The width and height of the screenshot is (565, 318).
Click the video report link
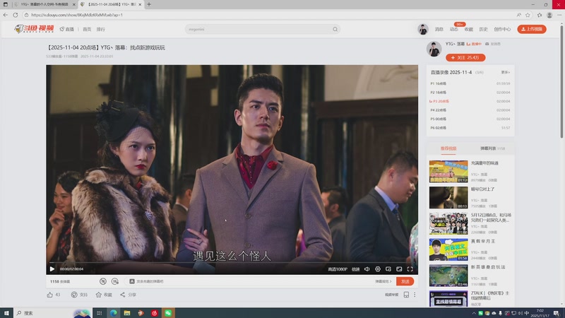click(392, 295)
